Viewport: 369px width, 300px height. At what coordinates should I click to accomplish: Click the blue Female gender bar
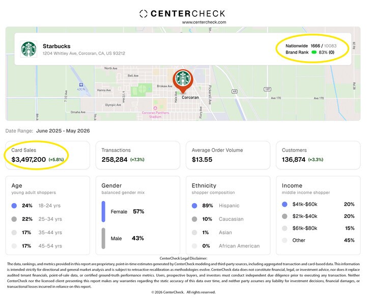(103, 212)
